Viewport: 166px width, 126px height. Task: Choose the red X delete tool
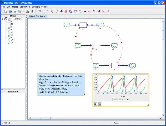coord(66,11)
